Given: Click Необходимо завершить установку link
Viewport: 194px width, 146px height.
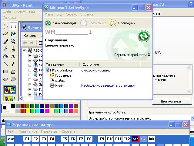Looking at the screenshot, I should 108,85.
